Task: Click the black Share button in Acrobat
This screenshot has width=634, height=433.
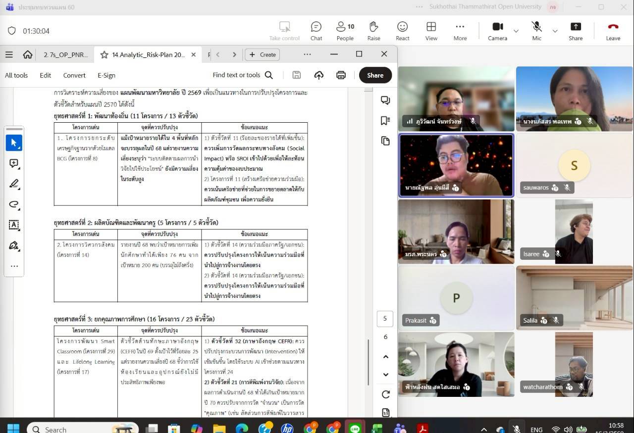Action: click(375, 75)
